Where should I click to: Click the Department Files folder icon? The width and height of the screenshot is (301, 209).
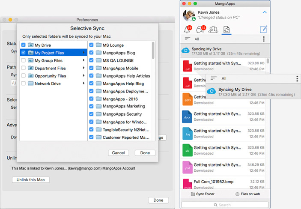31,68
